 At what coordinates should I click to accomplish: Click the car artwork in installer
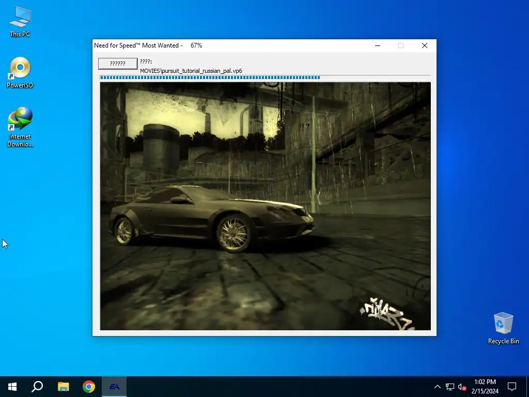click(265, 206)
